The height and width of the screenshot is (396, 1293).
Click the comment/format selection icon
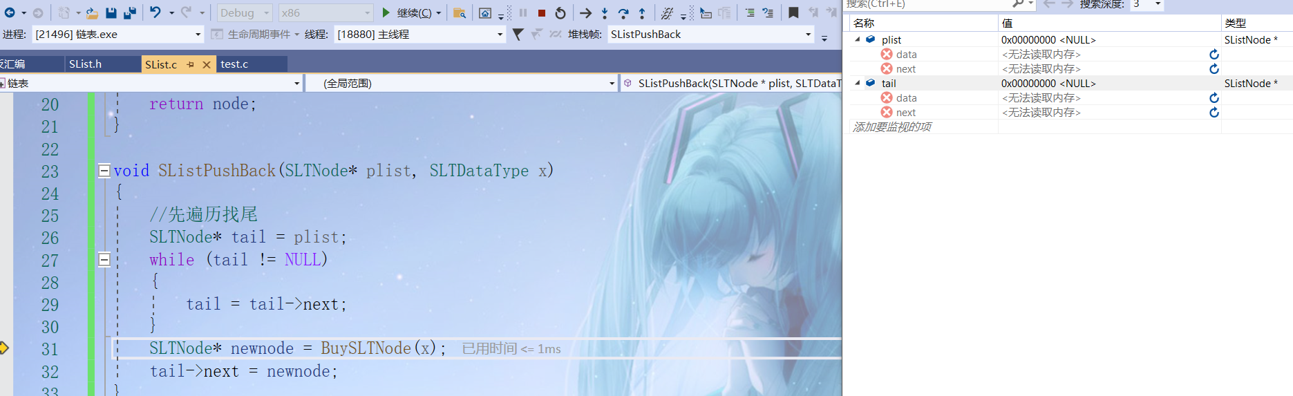tap(706, 12)
